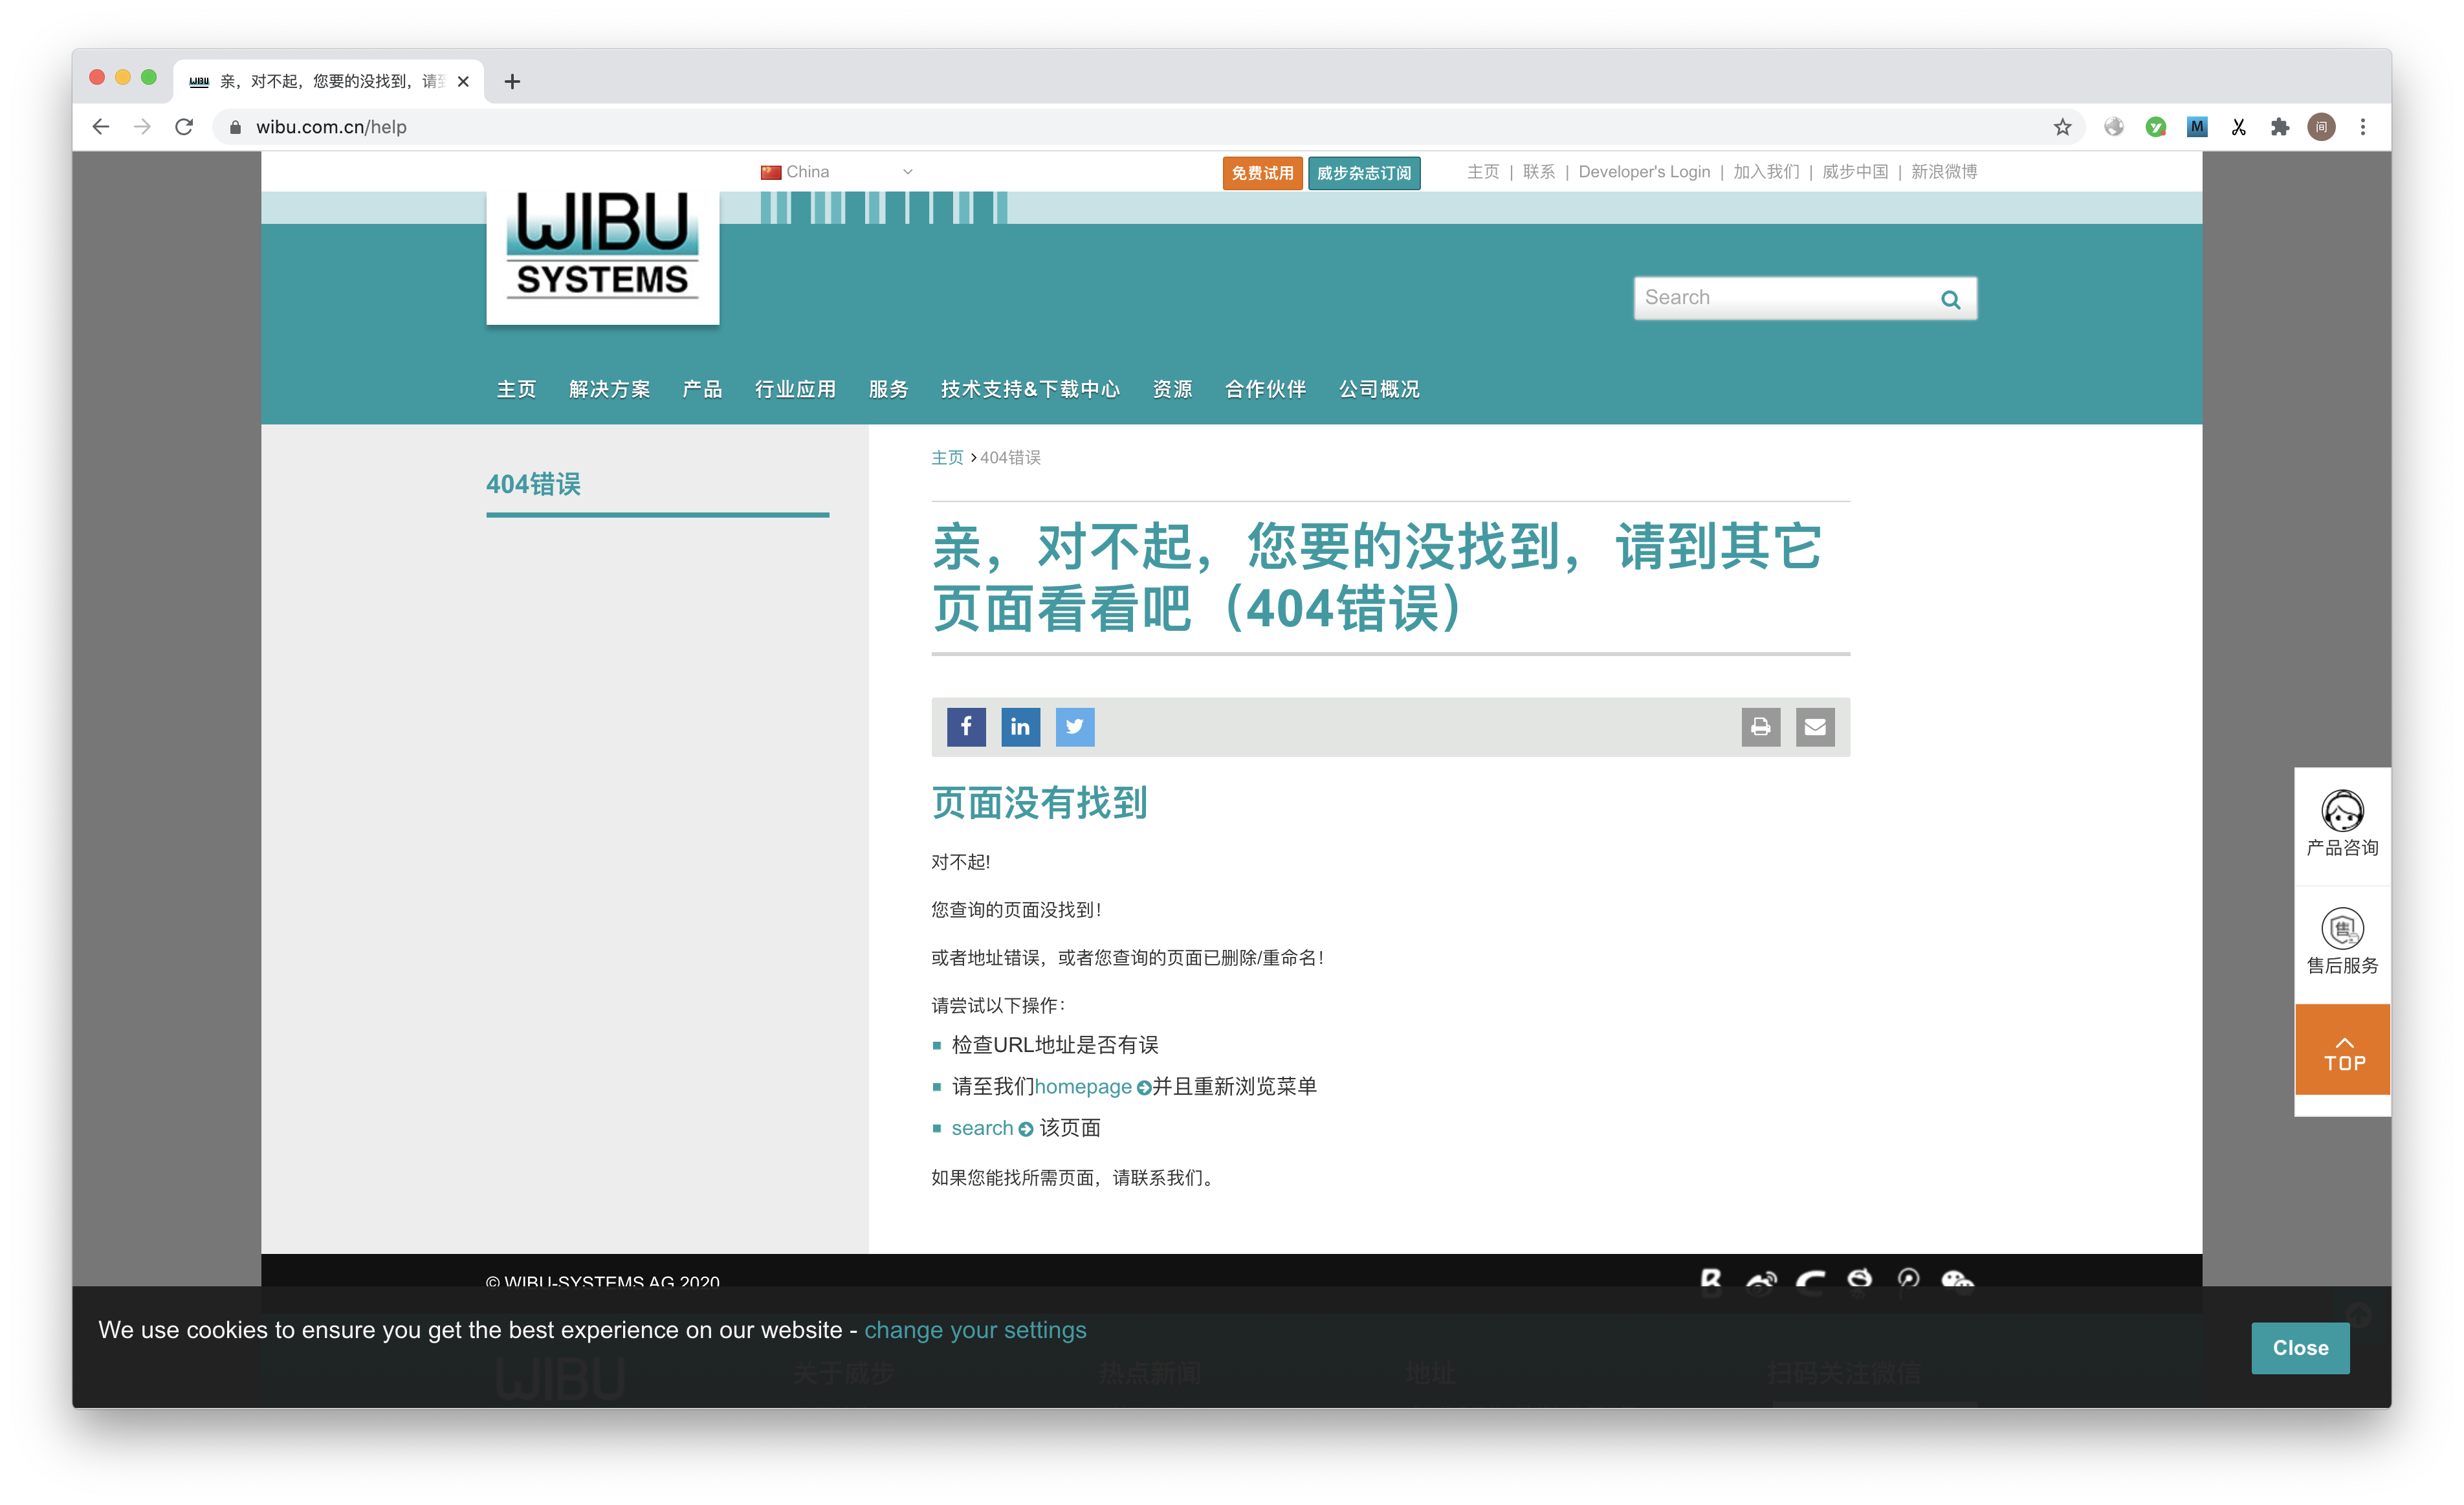This screenshot has height=1505, width=2464.
Task: Send page by email envelope icon
Action: pyautogui.click(x=1815, y=727)
